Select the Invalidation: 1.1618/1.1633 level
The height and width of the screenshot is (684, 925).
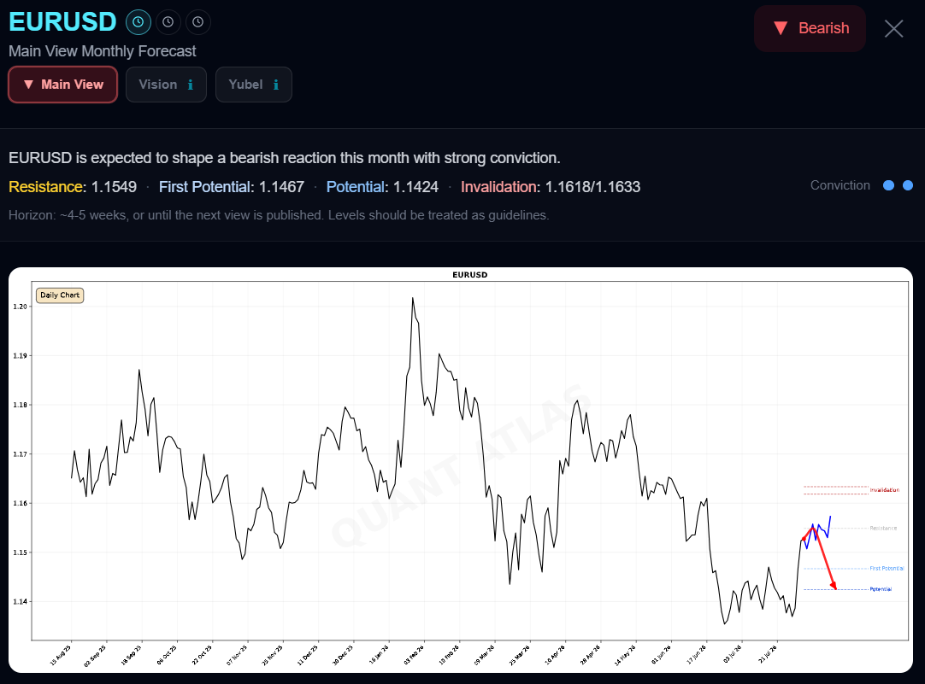pyautogui.click(x=551, y=187)
